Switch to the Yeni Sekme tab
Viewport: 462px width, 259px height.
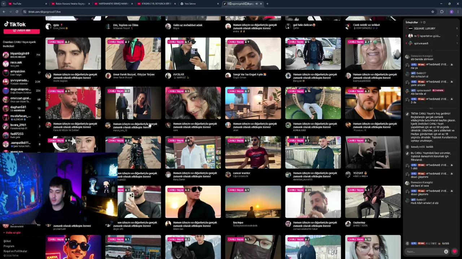click(x=199, y=4)
